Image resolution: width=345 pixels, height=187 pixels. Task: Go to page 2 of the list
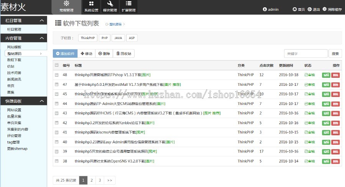[x=92, y=180]
